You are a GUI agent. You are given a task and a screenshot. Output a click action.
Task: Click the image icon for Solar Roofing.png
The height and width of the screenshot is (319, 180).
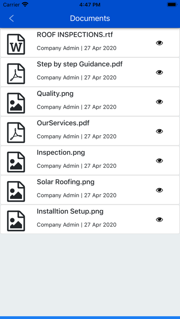pyautogui.click(x=16, y=192)
